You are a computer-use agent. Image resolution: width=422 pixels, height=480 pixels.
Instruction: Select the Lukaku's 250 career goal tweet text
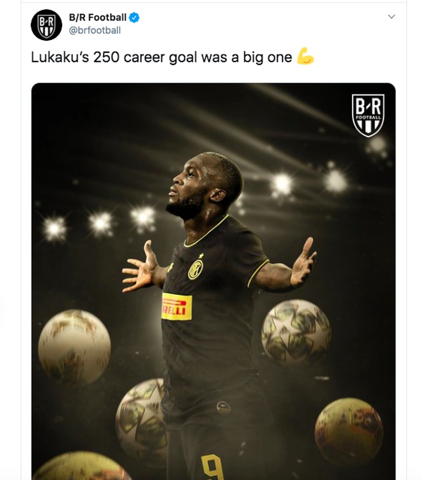161,57
